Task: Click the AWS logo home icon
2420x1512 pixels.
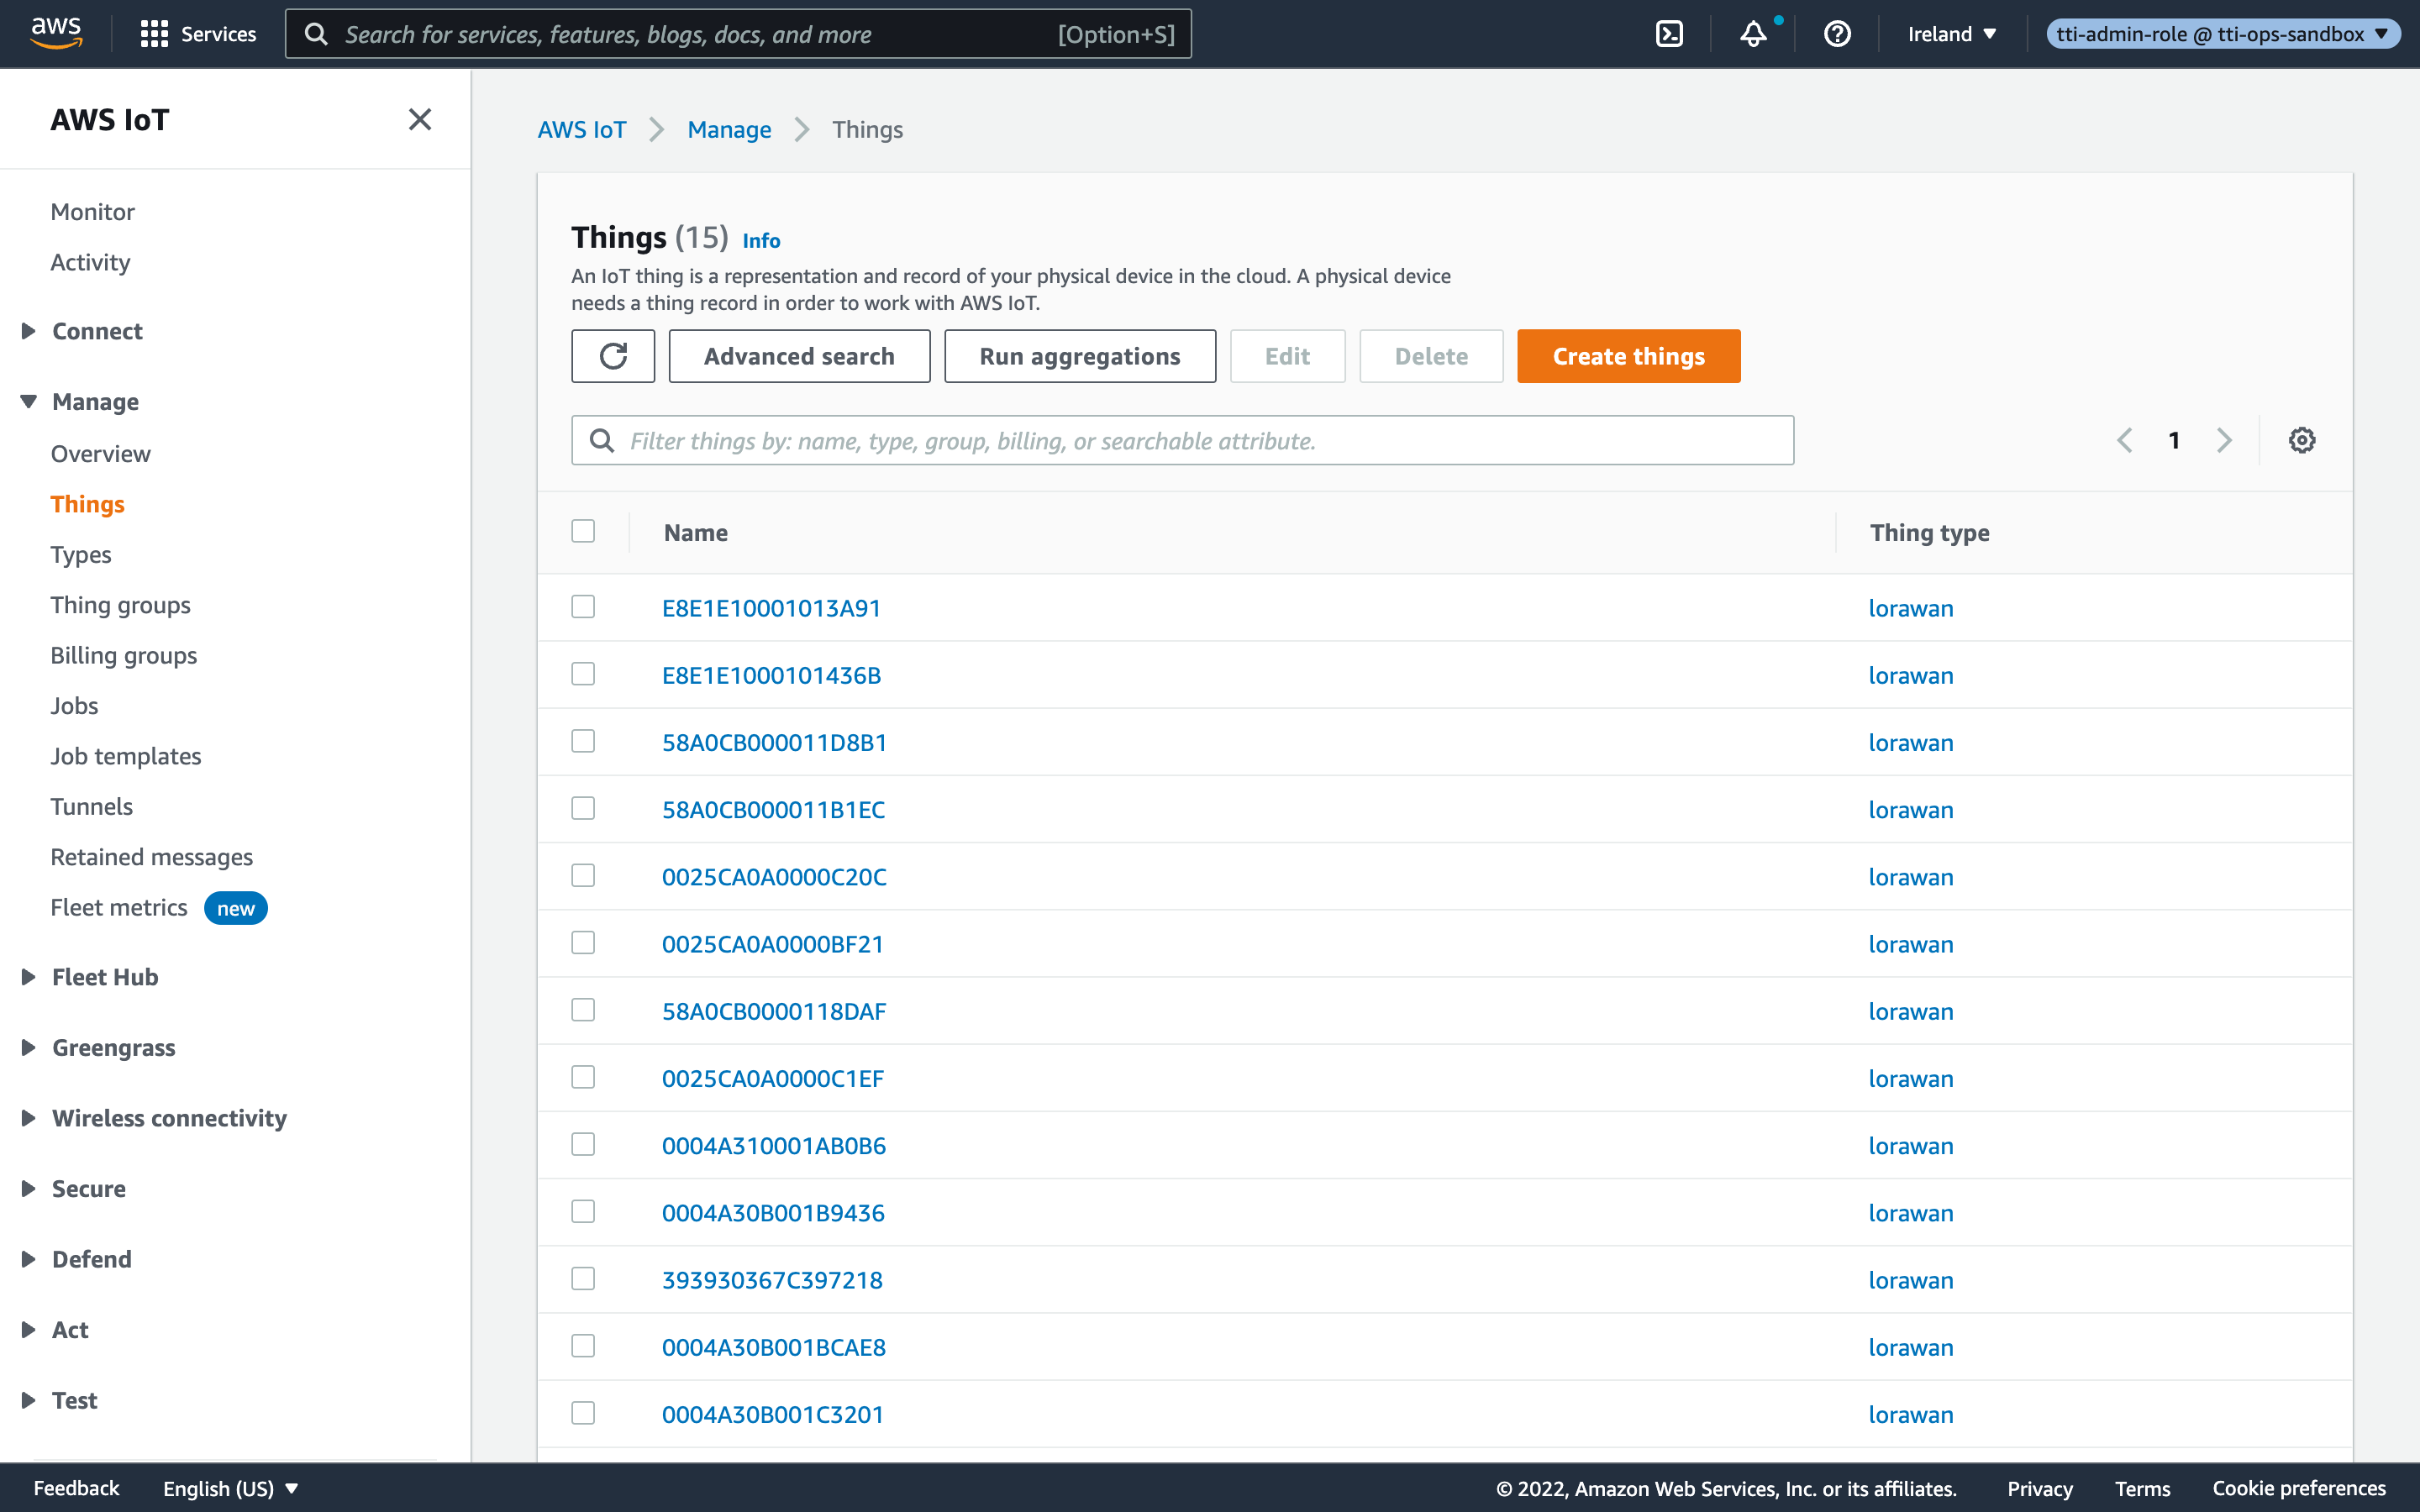Action: pos(56,33)
